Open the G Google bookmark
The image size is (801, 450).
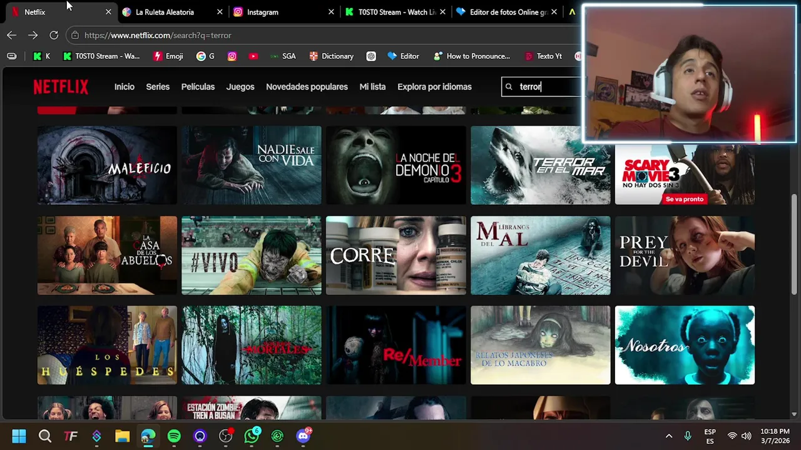point(205,56)
